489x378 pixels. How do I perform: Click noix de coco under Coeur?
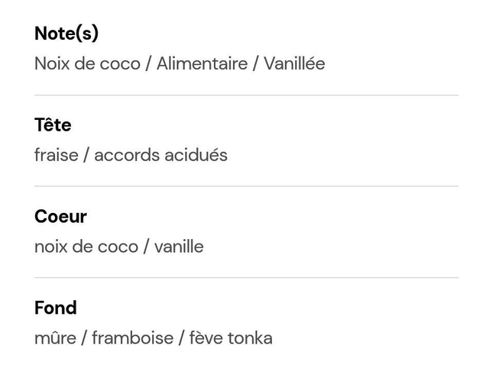tap(86, 247)
